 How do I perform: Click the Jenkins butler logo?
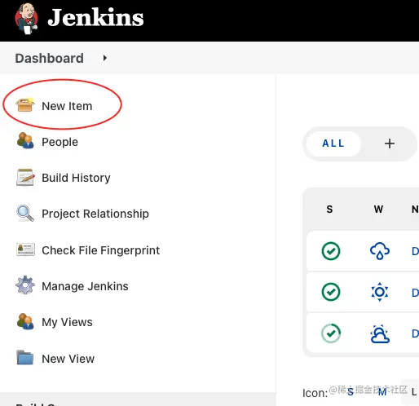click(x=26, y=19)
